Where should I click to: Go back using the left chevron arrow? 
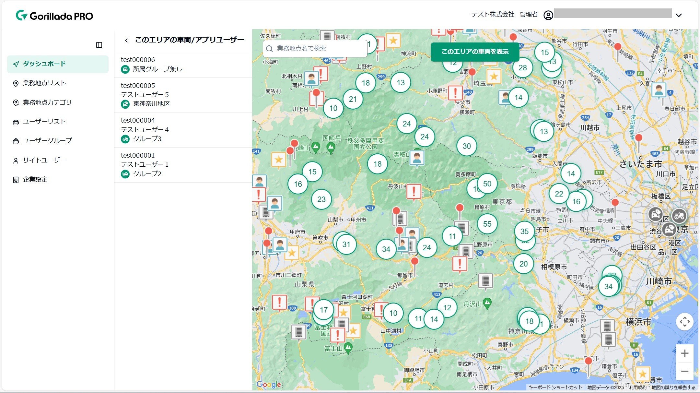(x=126, y=40)
